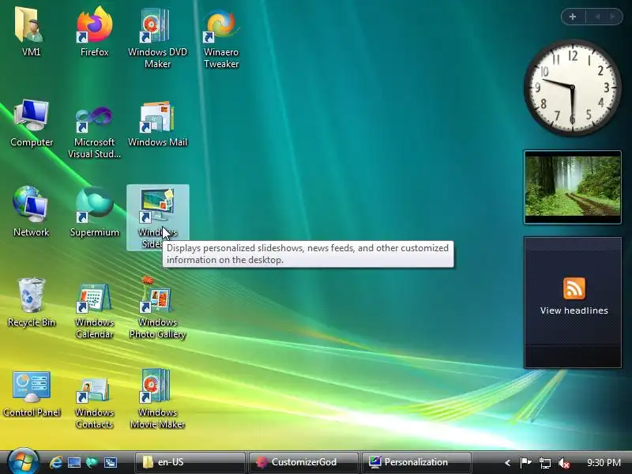This screenshot has height=474, width=632.
Task: Launch Supermium from the Quick Launch bar
Action: tap(92, 462)
